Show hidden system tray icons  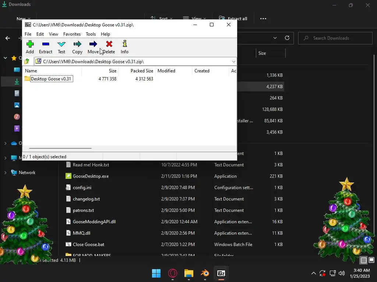point(314,273)
